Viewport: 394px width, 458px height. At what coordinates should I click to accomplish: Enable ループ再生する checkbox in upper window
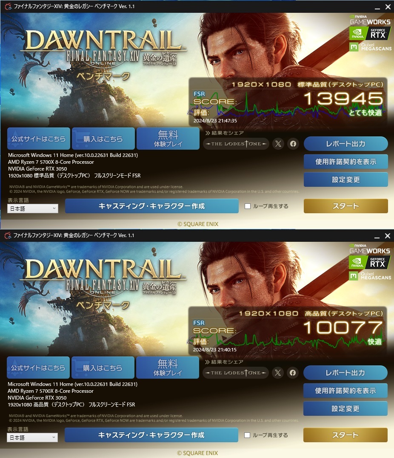[x=248, y=206]
